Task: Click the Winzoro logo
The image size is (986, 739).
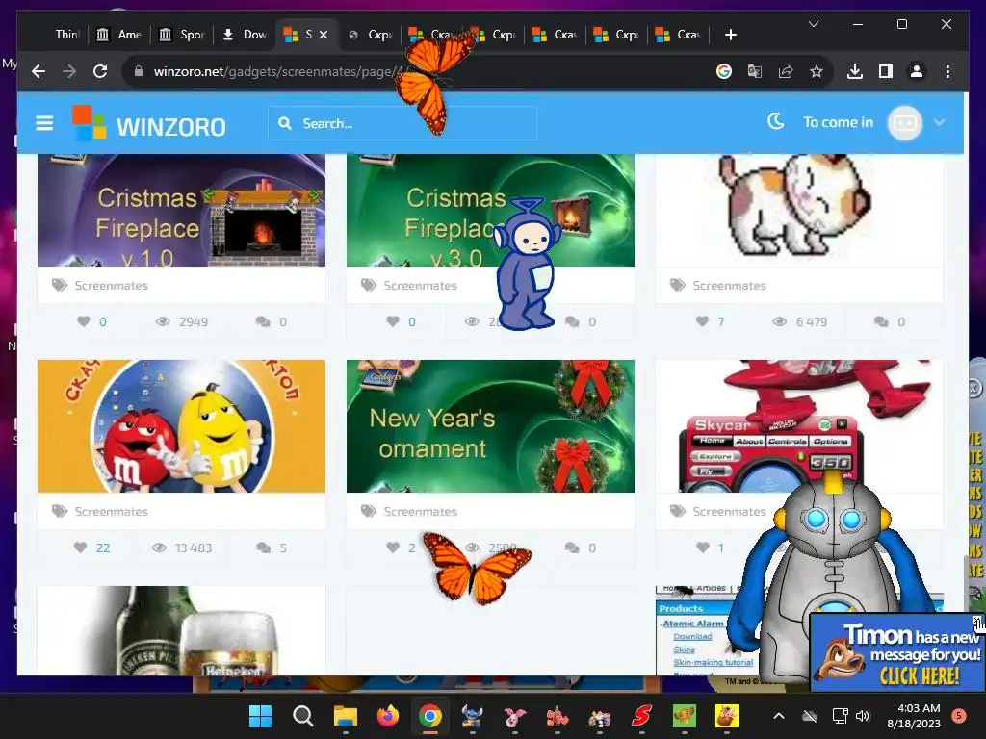Action: 149,123
